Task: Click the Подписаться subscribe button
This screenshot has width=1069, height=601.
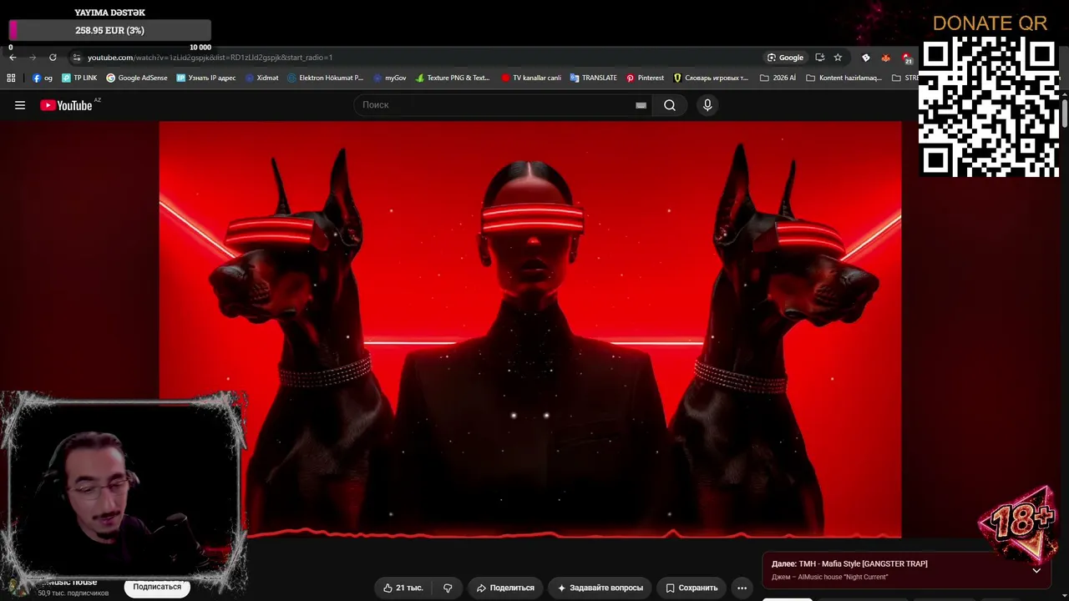Action: [x=157, y=587]
